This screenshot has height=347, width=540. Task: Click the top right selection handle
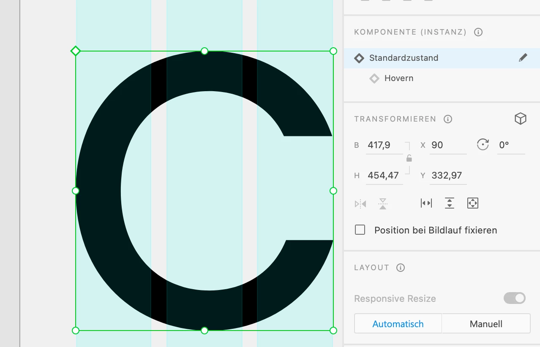click(333, 51)
